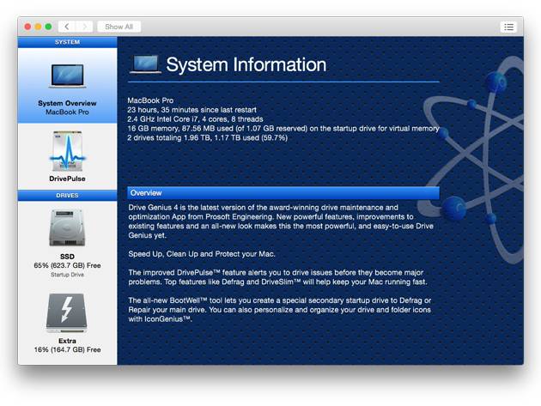
Task: Click the "16 GB memory" virtual memory line
Action: click(x=283, y=128)
